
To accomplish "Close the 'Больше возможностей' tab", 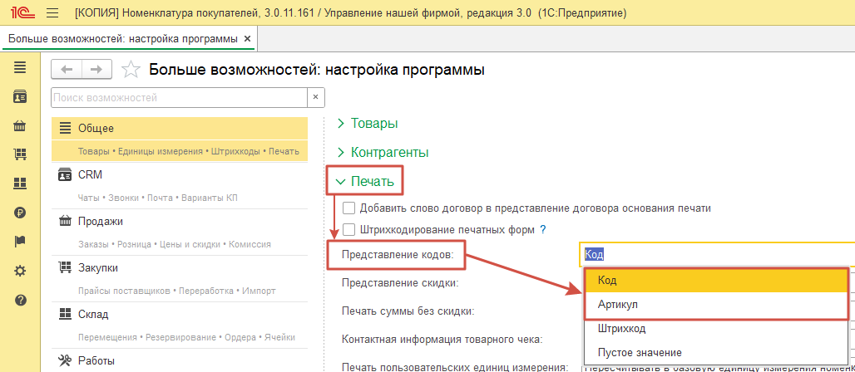I will click(247, 39).
